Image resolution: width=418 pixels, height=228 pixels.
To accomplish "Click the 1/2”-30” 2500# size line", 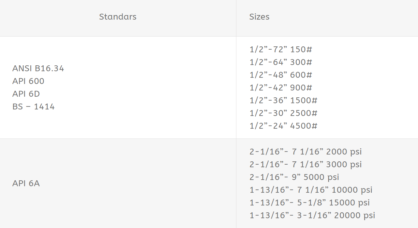I will [283, 113].
